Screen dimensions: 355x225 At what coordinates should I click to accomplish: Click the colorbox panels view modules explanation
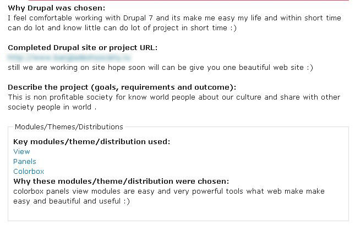tap(169, 196)
